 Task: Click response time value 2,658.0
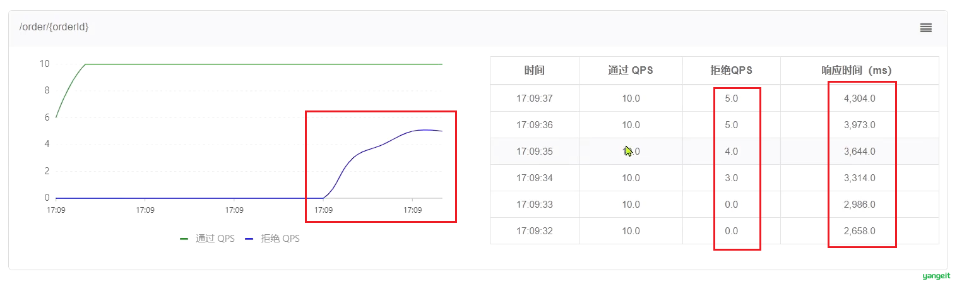(859, 231)
